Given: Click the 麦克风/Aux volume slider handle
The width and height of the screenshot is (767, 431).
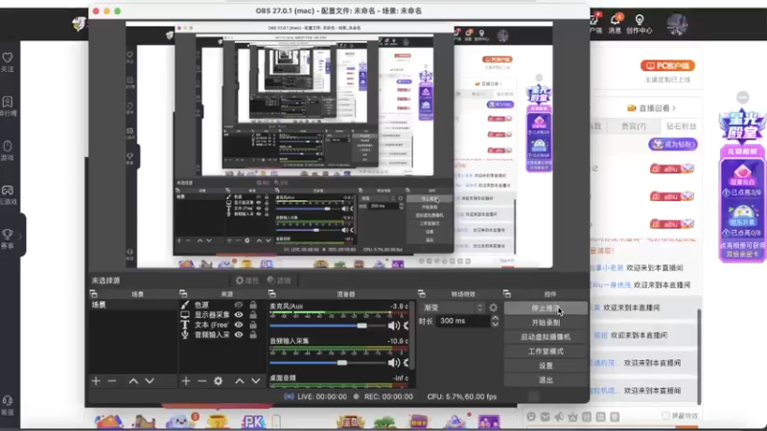Looking at the screenshot, I should pyautogui.click(x=362, y=326).
